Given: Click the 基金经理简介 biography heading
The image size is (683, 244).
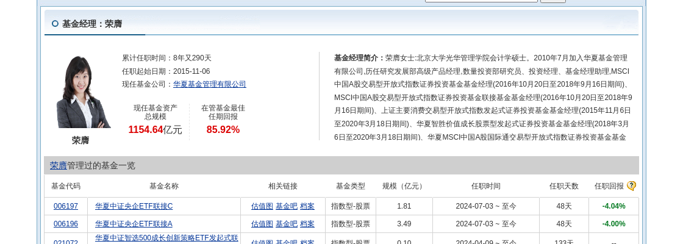Looking at the screenshot, I should click(359, 58).
